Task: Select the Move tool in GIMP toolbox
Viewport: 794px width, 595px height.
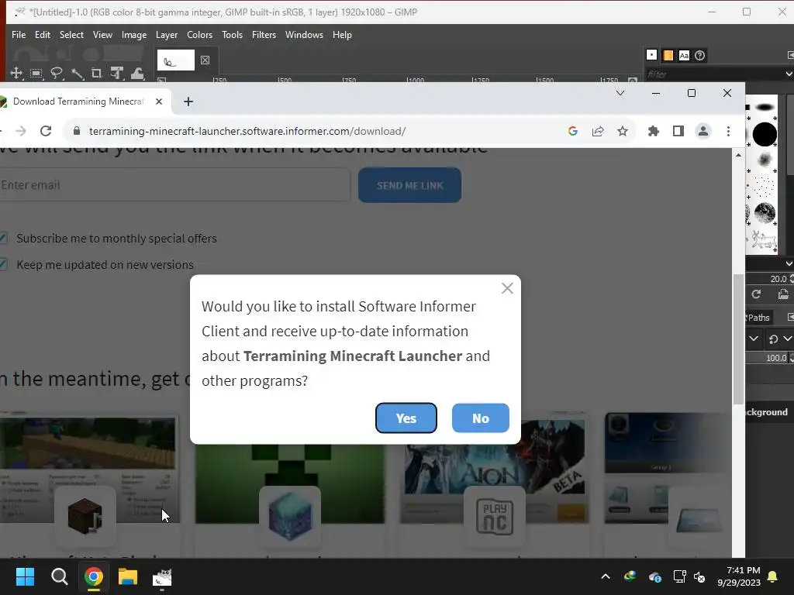Action: coord(16,74)
